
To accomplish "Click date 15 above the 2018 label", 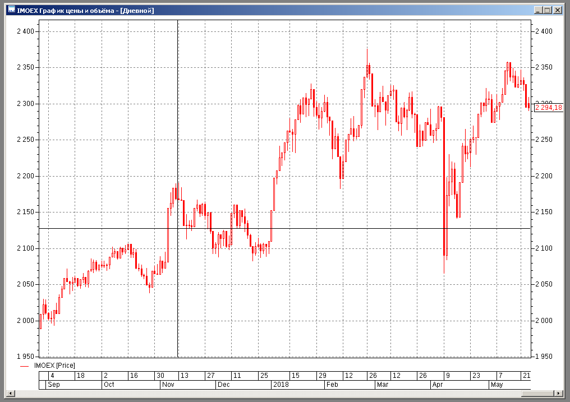I will [296, 376].
